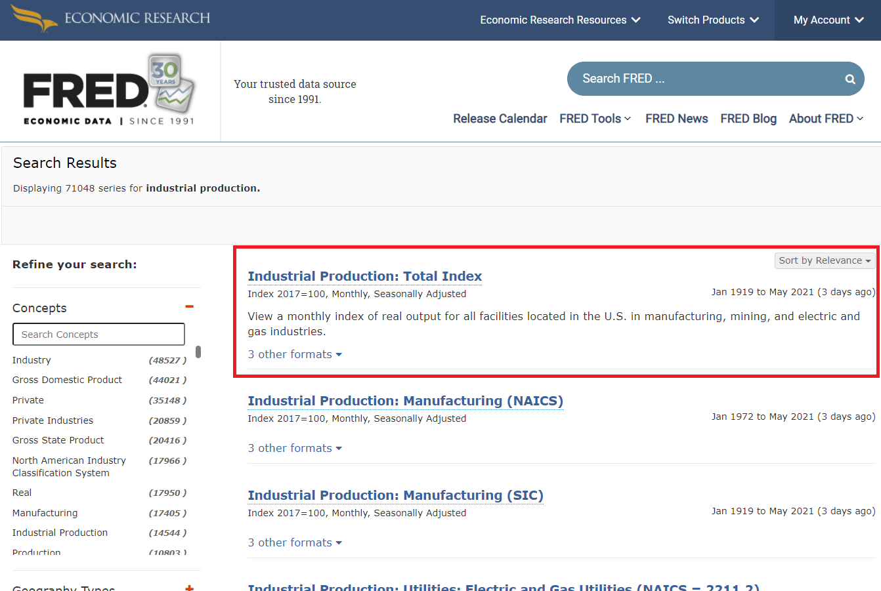The width and height of the screenshot is (881, 591).
Task: Expand 3 other formats under Manufacturing (SIC)
Action: [295, 542]
